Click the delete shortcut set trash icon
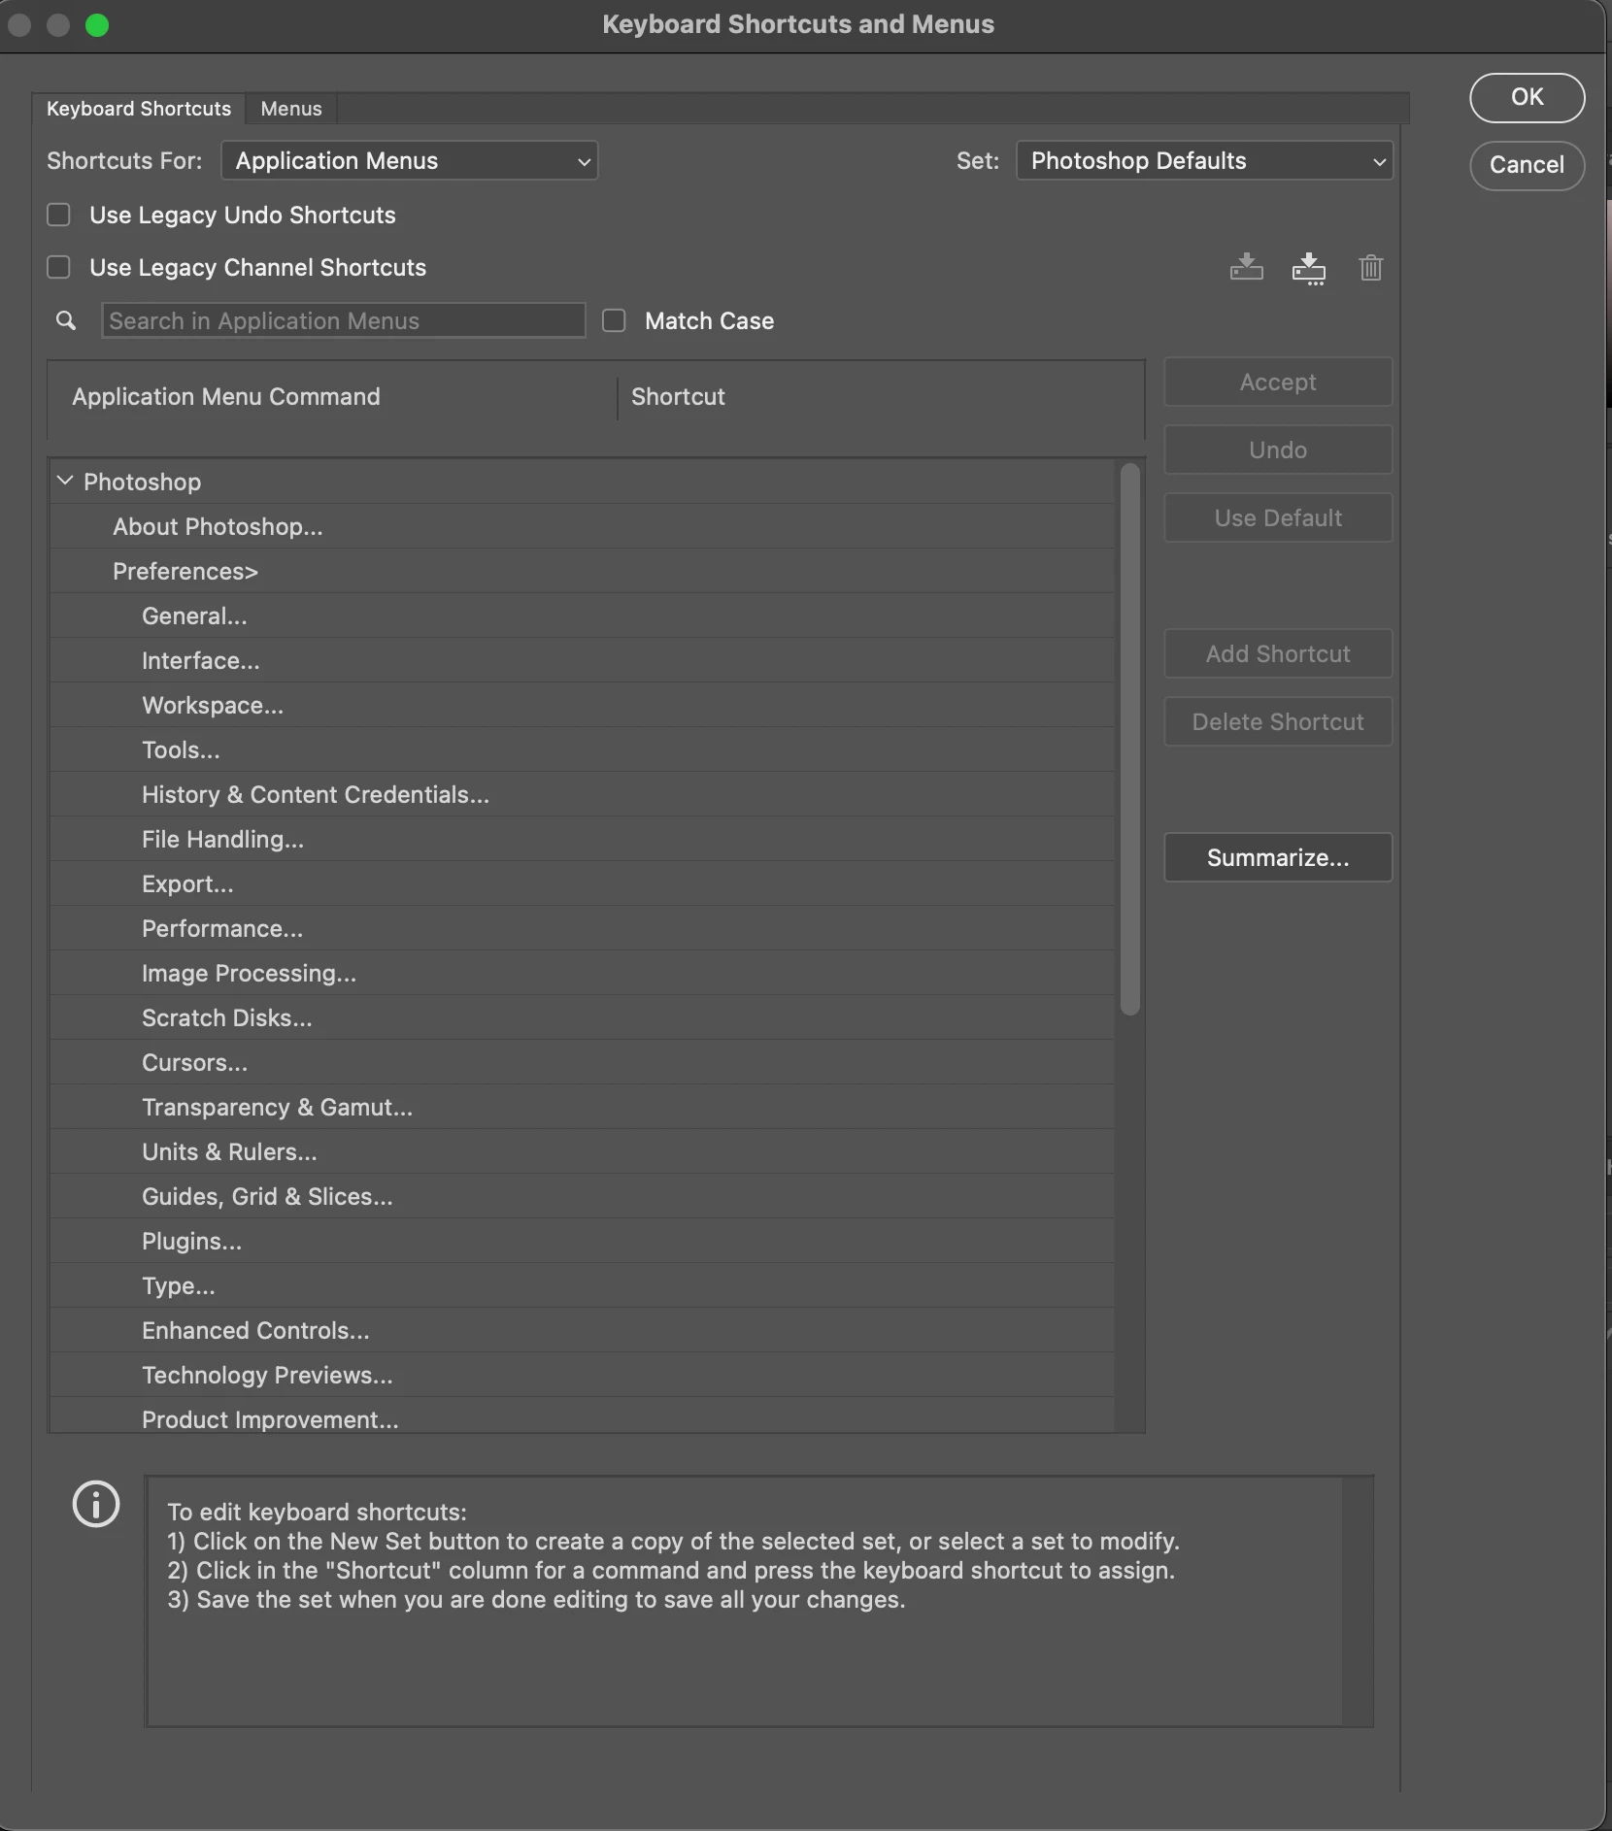This screenshot has width=1612, height=1831. tap(1370, 267)
